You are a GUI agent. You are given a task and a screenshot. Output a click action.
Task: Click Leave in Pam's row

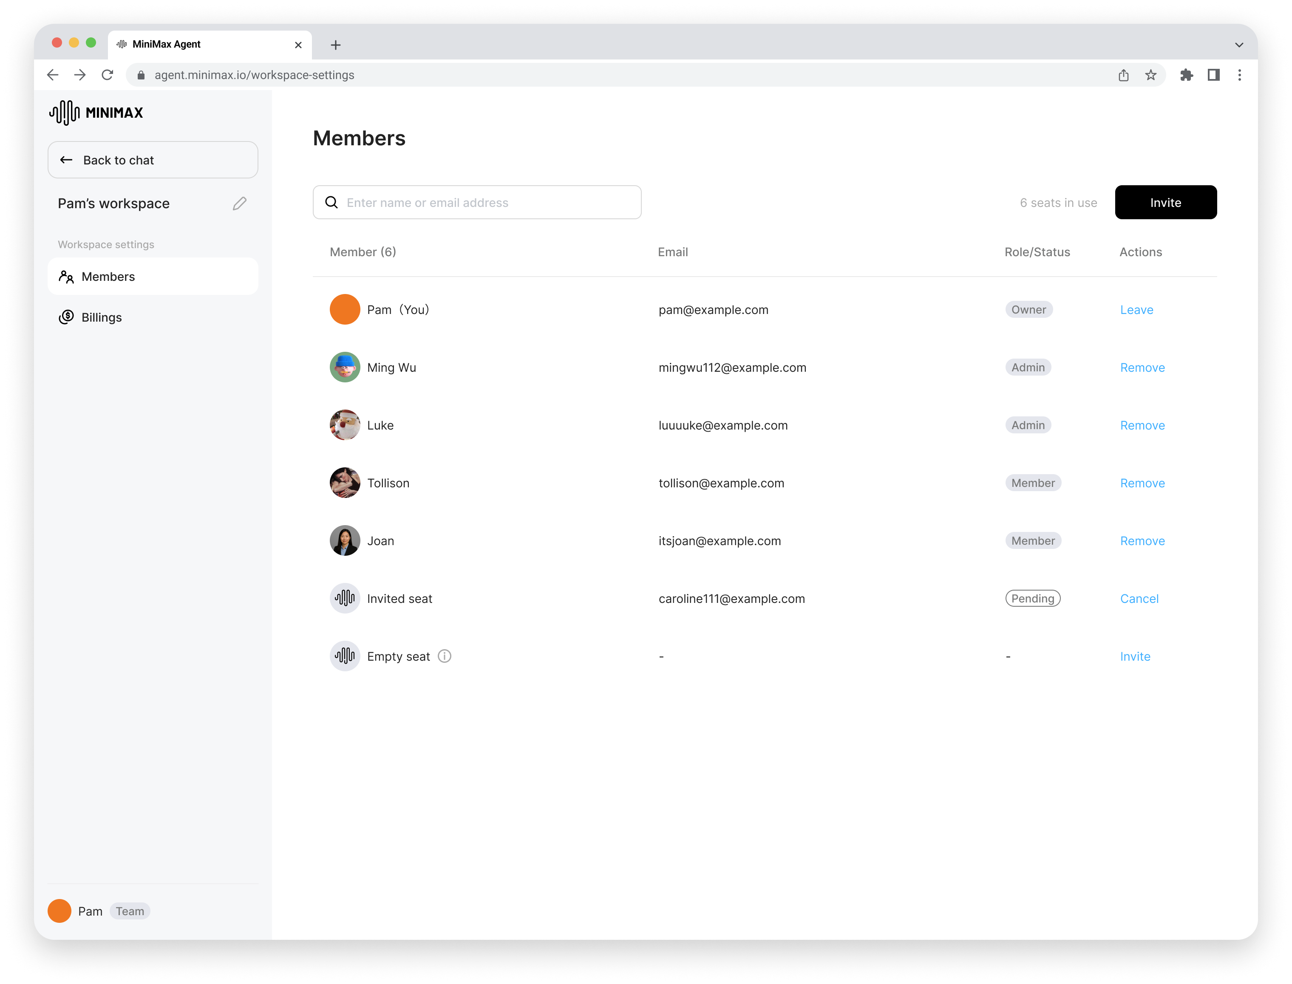[1136, 309]
